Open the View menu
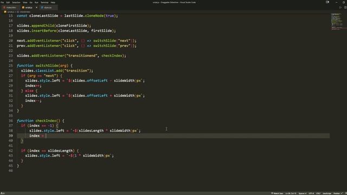This screenshot has height=195, width=347. pyautogui.click(x=25, y=2)
